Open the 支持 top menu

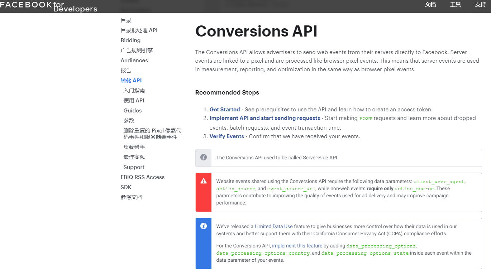tap(480, 5)
